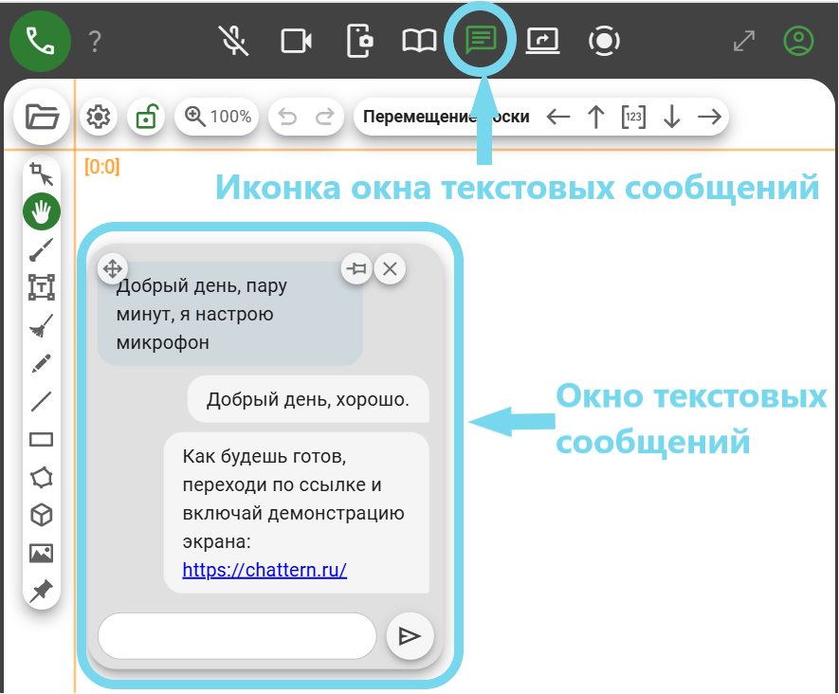Viewport: 839px width, 694px height.
Task: Open the board settings gear
Action: 98,117
